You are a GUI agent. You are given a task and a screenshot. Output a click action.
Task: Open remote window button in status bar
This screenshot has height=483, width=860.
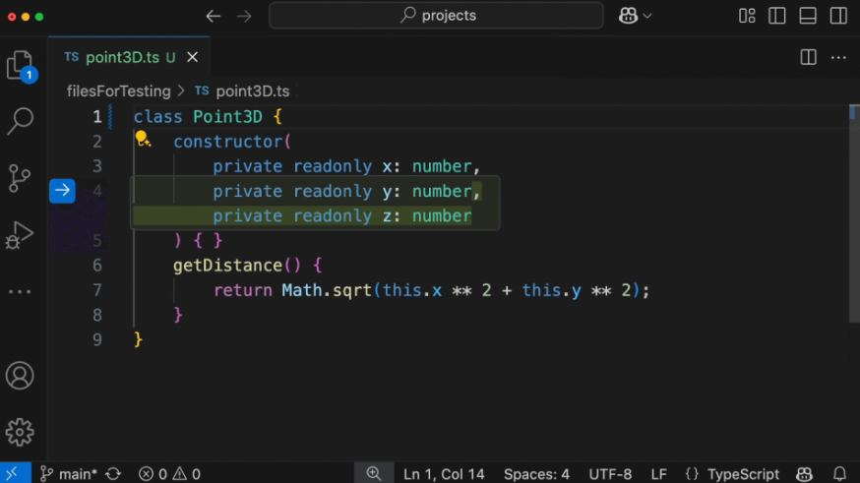[x=14, y=474]
